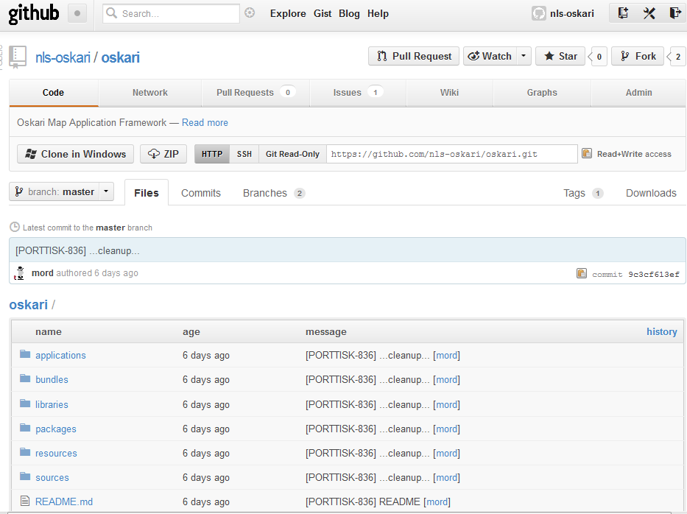Copy the commit SHA clipboard icon
This screenshot has width=687, height=514.
coord(582,273)
